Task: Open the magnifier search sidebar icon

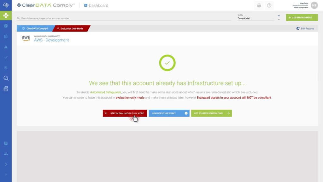Action: click(6, 78)
